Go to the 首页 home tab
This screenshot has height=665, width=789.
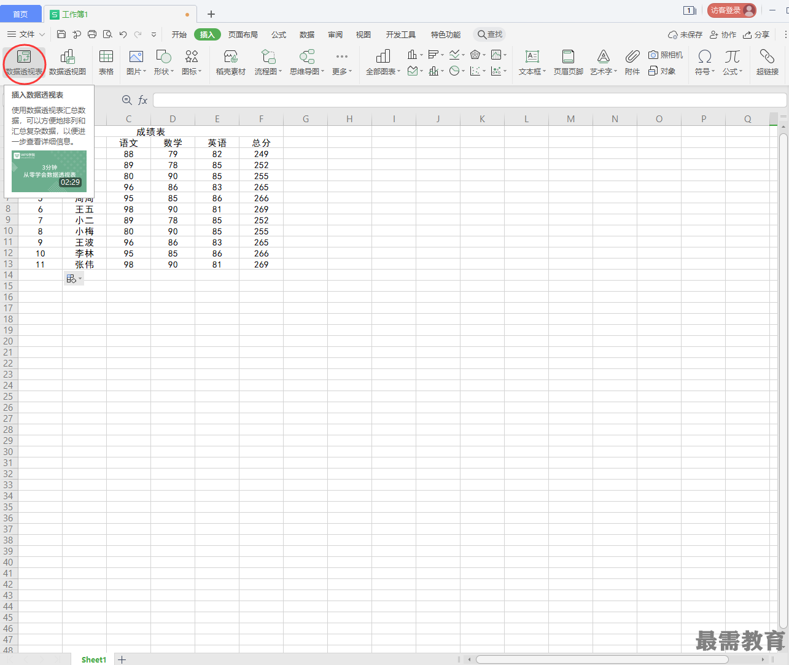pos(20,14)
